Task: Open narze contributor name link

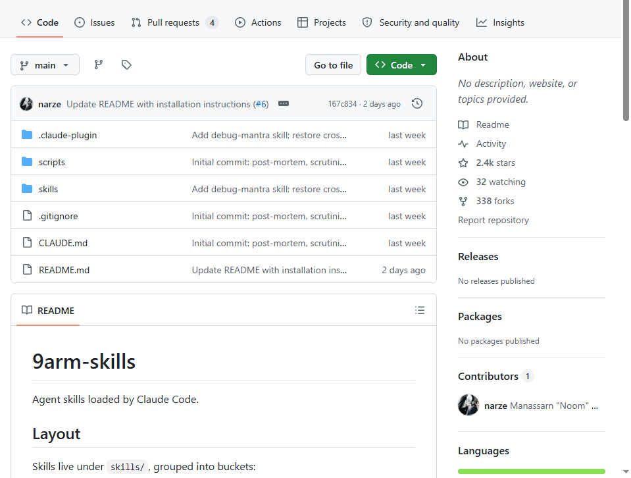Action: coord(495,406)
